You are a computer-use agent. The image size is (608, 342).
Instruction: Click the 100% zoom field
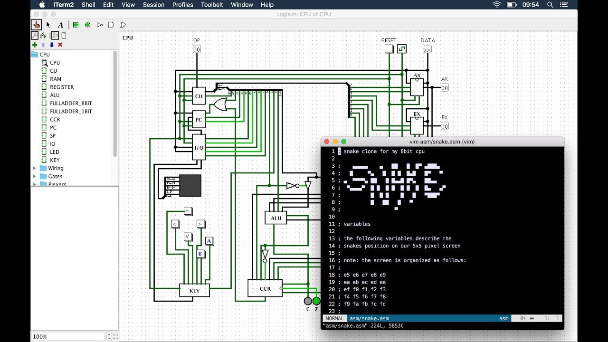click(x=68, y=336)
